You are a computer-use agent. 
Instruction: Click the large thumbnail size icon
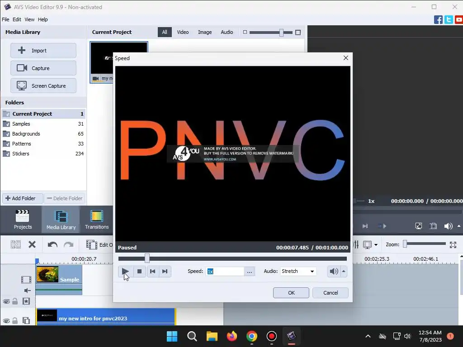298,33
